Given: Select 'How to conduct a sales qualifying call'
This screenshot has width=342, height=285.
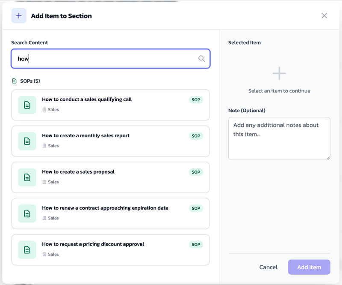Looking at the screenshot, I should (87, 99).
